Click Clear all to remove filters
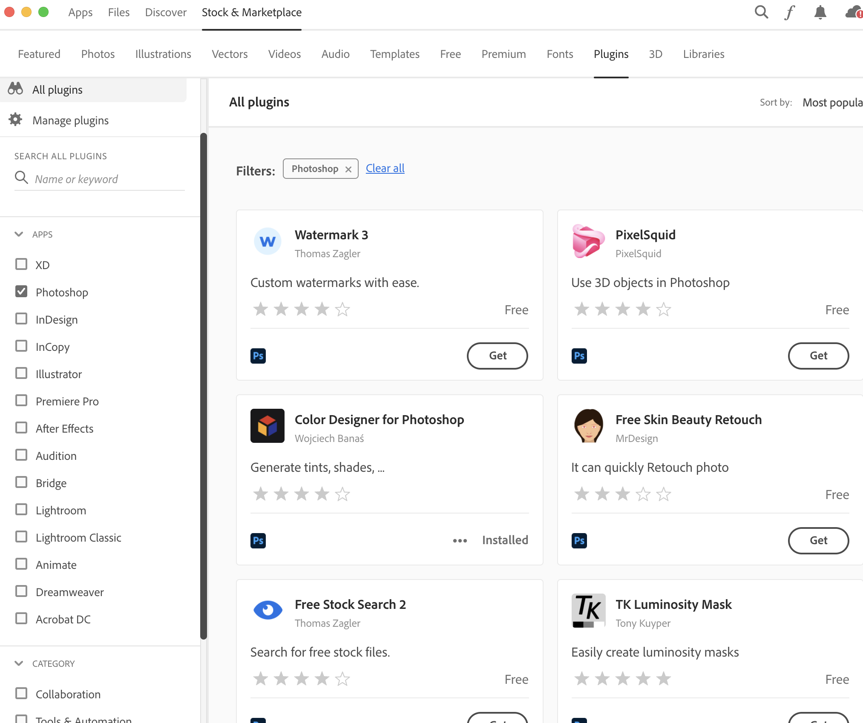Screen dimensions: 863x723 click(385, 168)
